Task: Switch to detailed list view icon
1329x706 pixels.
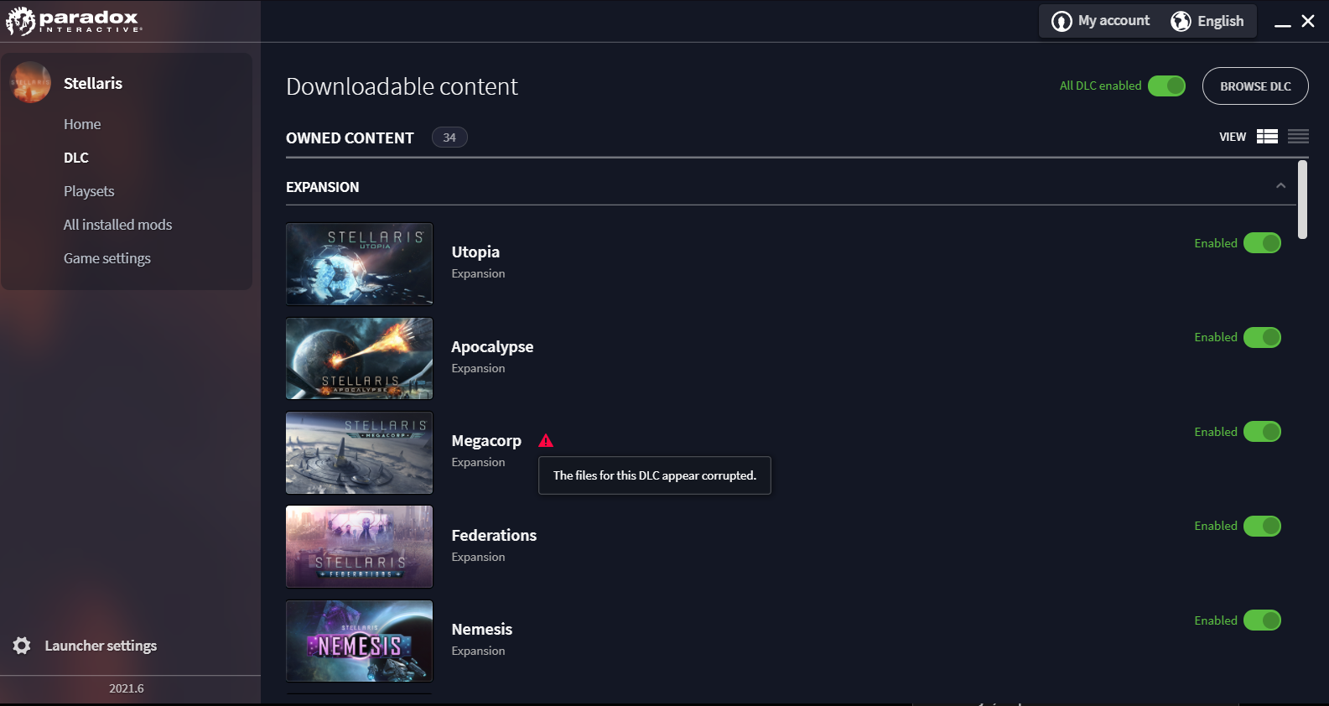Action: click(x=1267, y=137)
